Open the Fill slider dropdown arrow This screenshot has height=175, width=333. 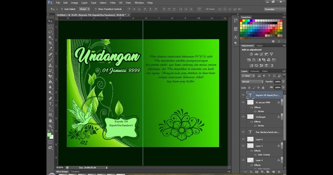click(x=283, y=87)
